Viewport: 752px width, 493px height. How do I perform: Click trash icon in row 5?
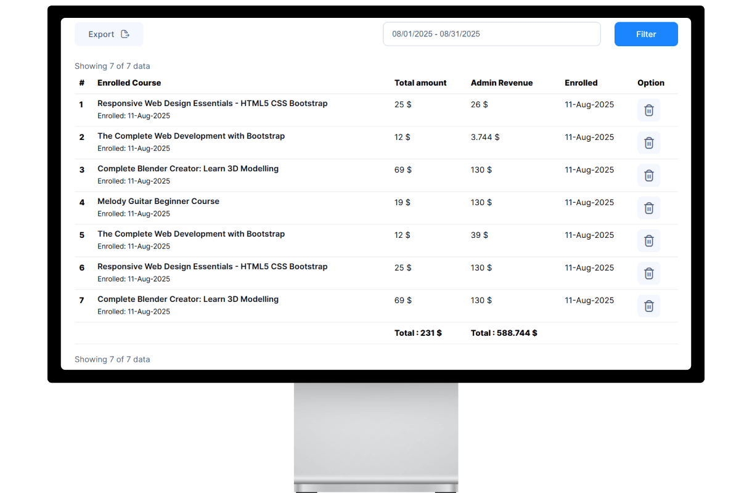[x=648, y=241]
